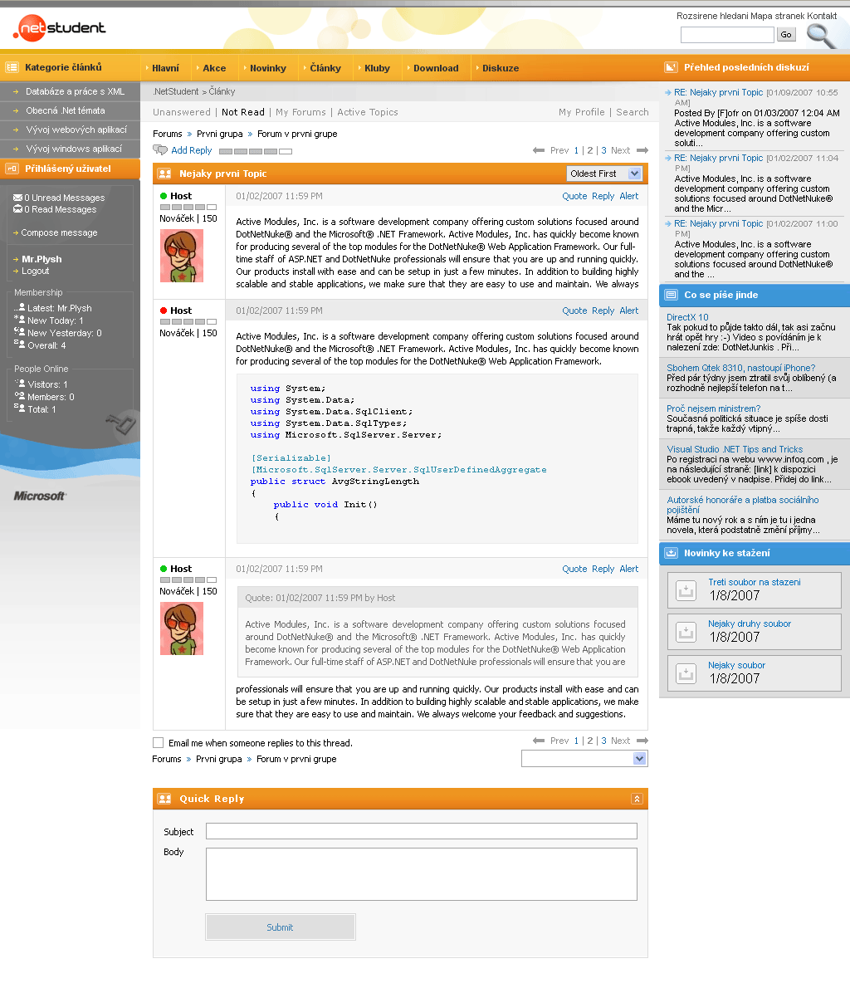Screen dimensions: 850x983
Task: Click the Novinky ke stažení header icon
Action: pyautogui.click(x=672, y=553)
